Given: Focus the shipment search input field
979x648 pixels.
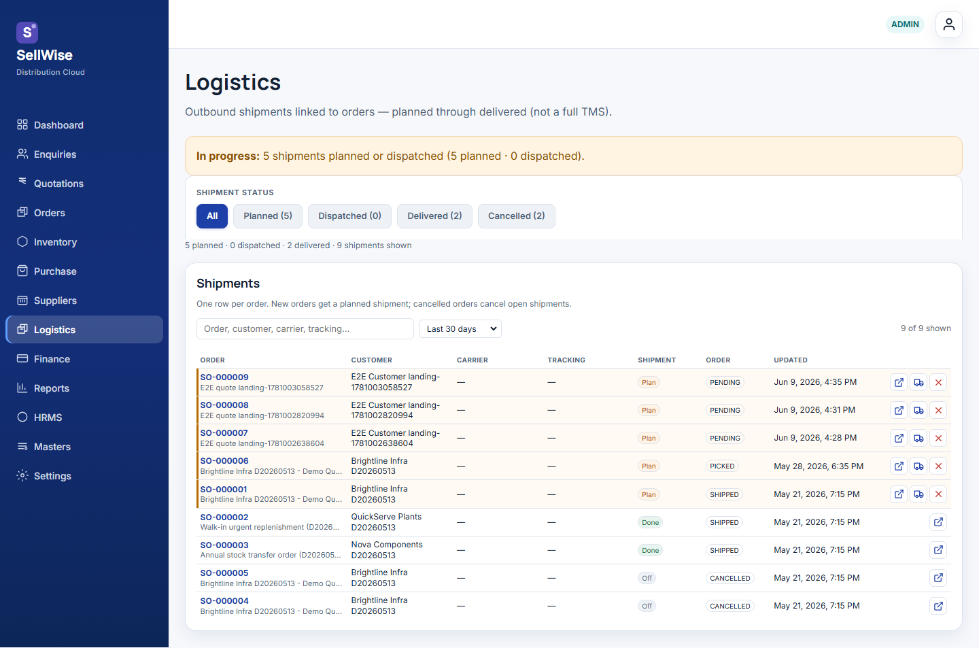Looking at the screenshot, I should point(305,329).
